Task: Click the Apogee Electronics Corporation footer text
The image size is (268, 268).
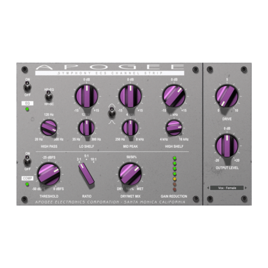Action: point(110,202)
